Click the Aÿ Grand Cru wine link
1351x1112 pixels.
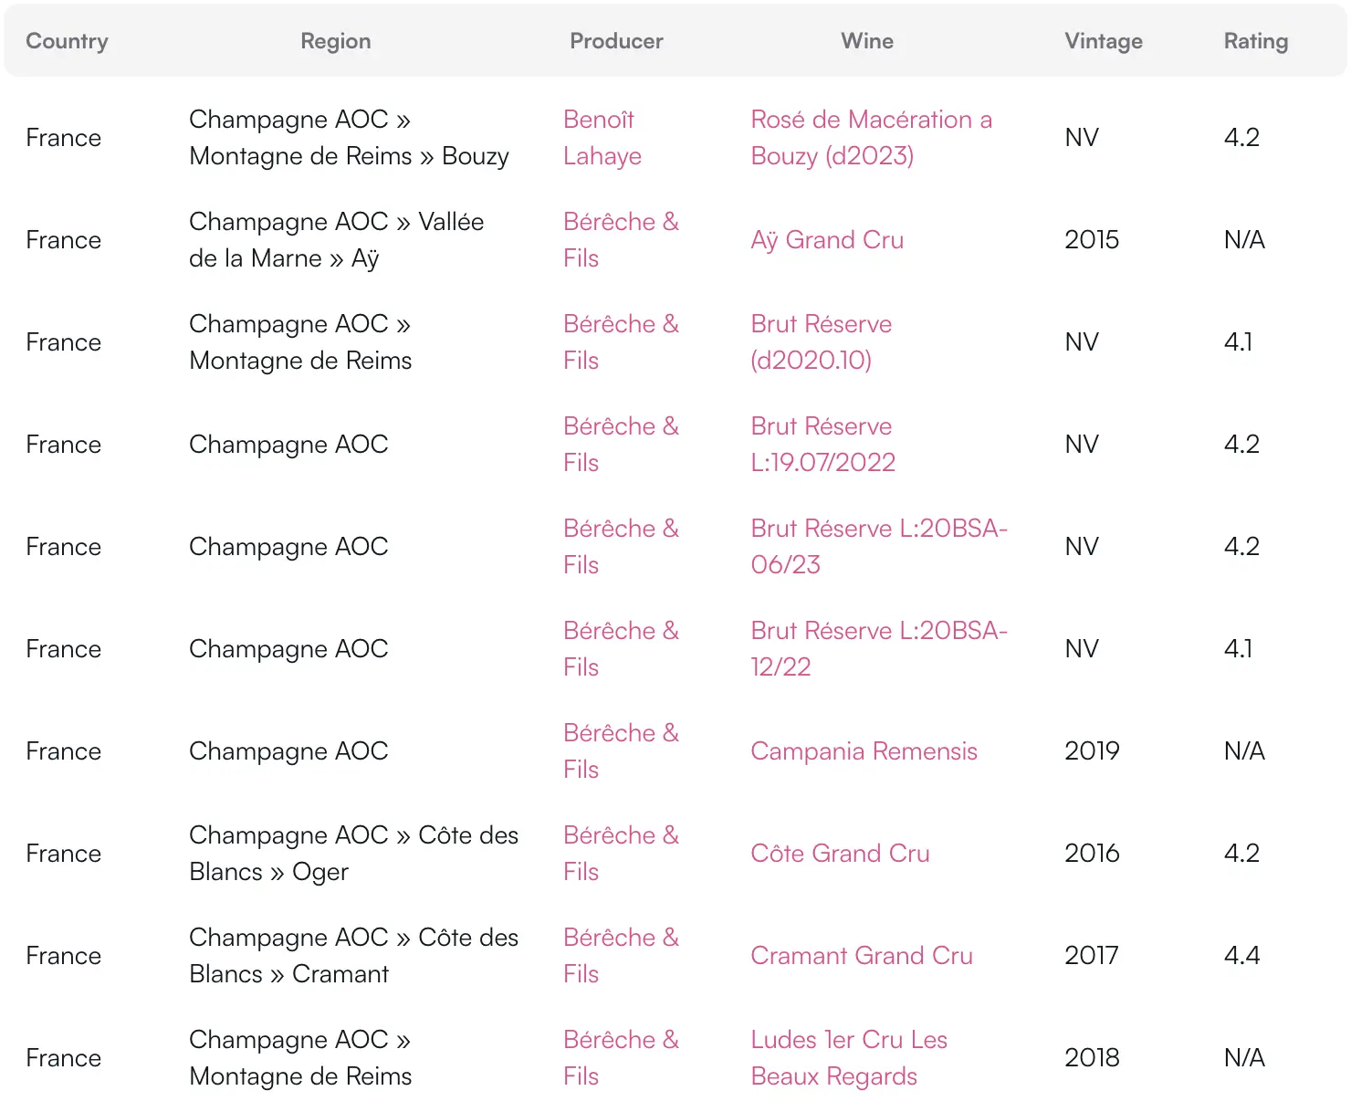point(826,240)
